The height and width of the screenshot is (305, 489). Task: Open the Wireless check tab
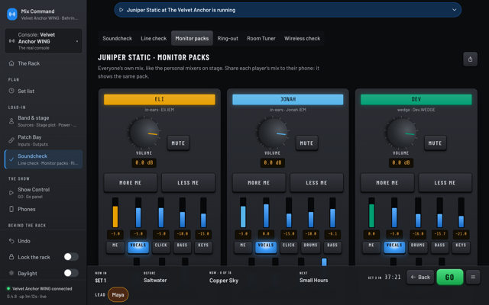click(302, 38)
